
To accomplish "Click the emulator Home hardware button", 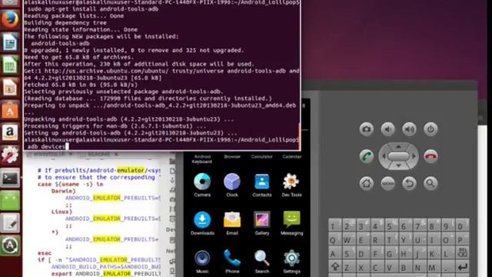I will 367,183.
